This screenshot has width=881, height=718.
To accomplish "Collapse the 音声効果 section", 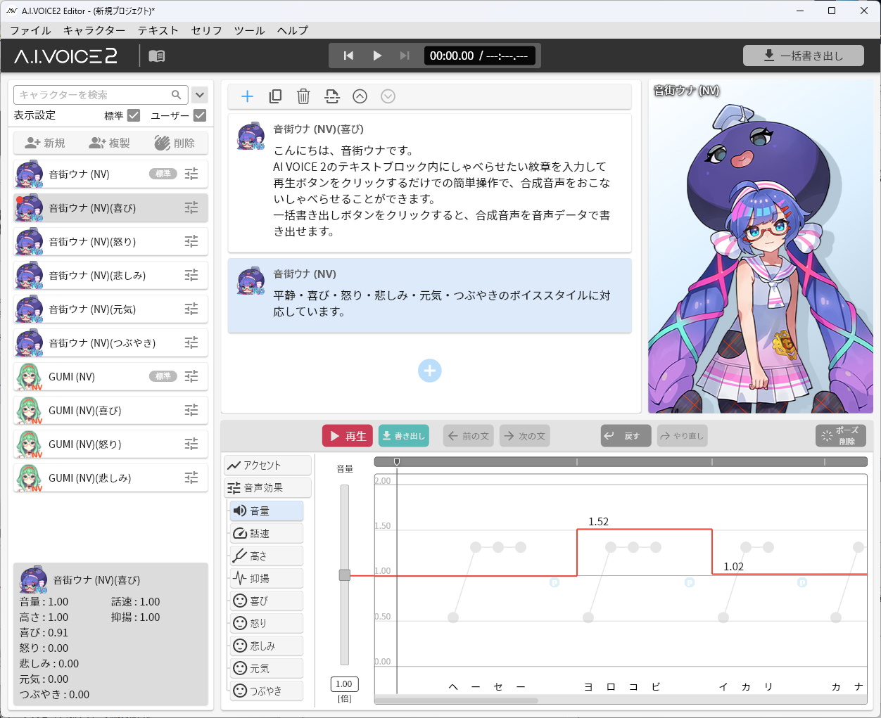I will click(x=267, y=487).
